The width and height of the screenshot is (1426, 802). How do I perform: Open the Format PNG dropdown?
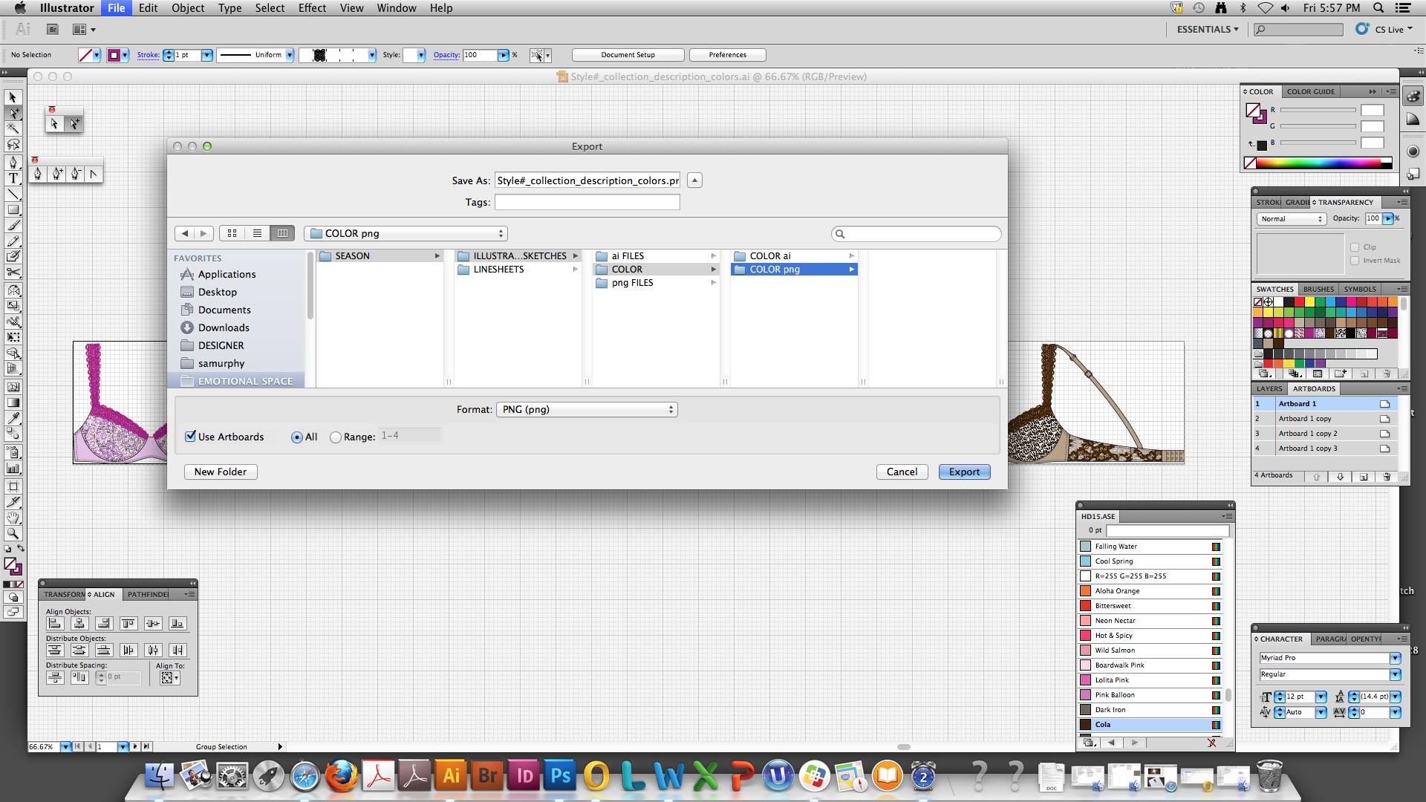[x=587, y=409]
